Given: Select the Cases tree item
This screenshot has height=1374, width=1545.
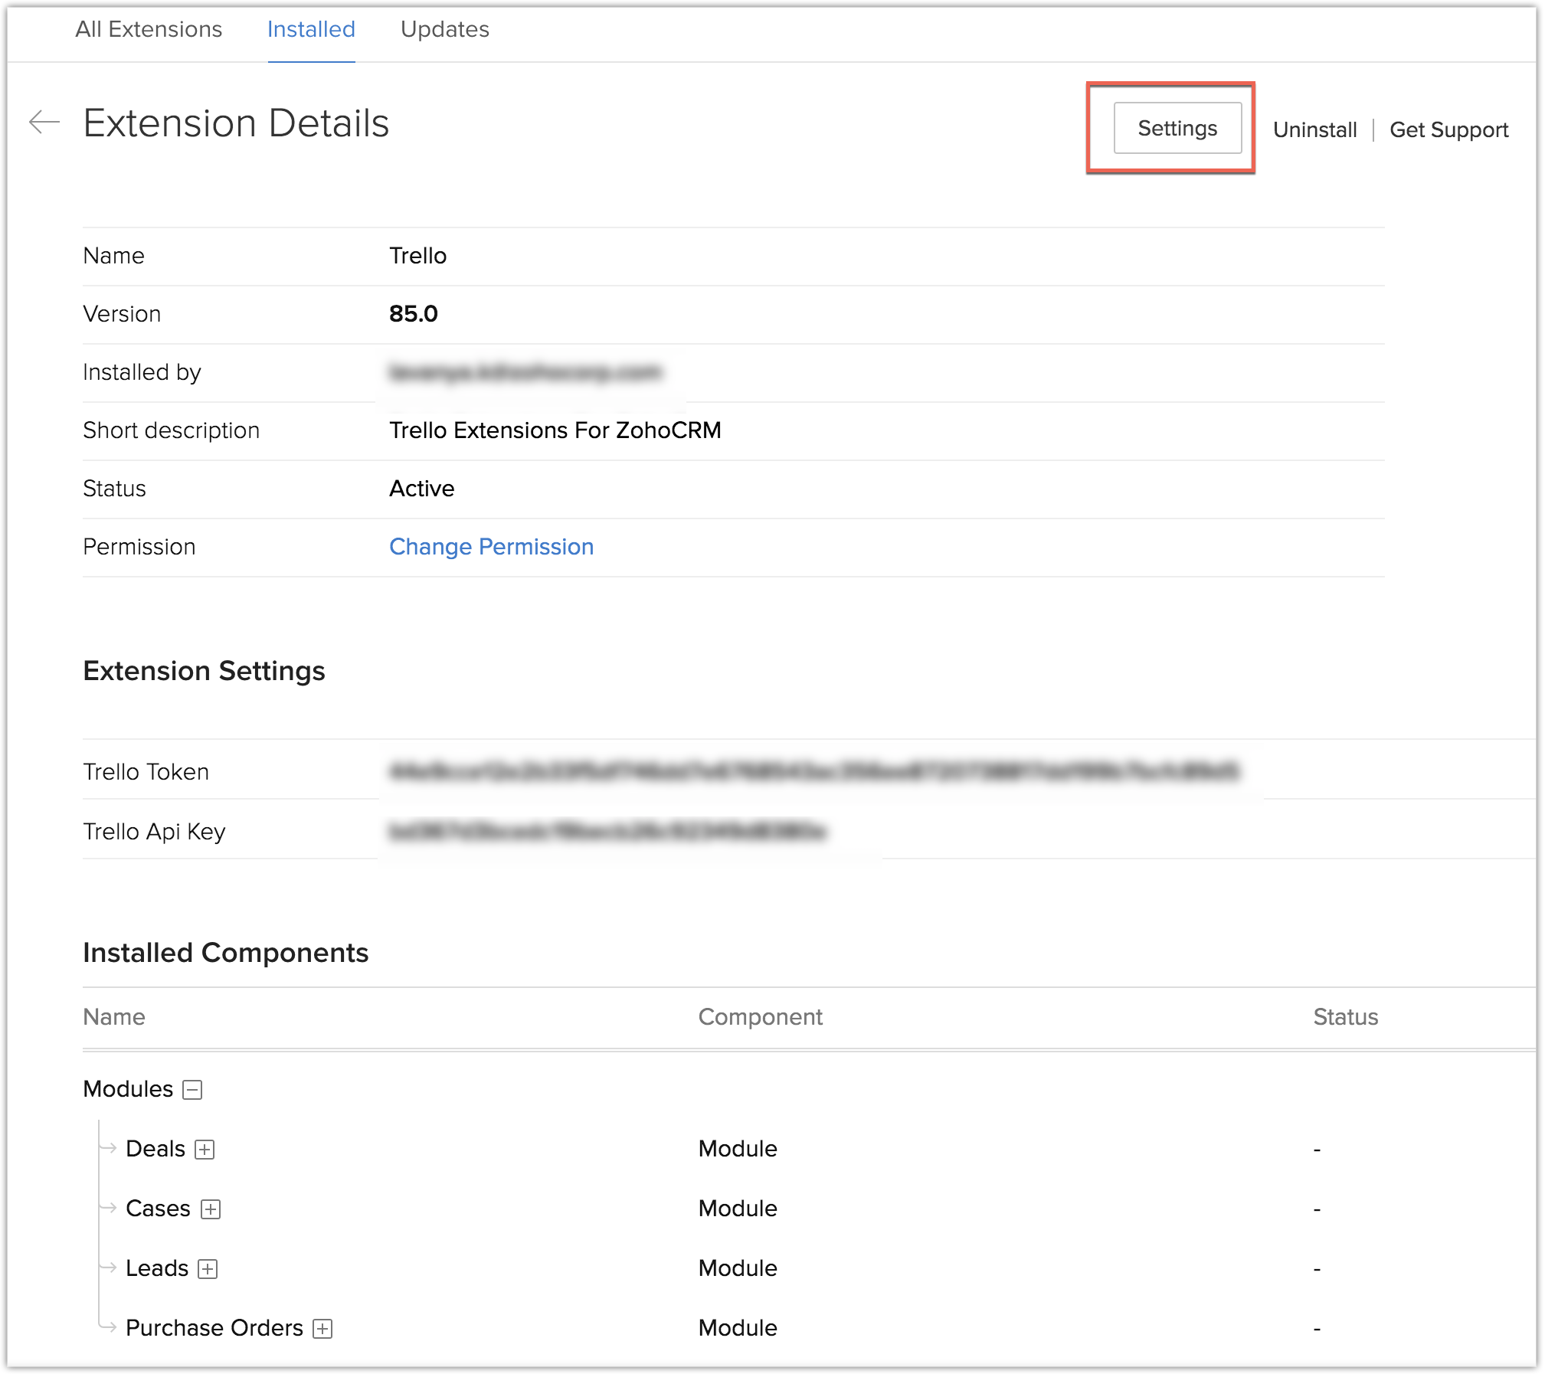Looking at the screenshot, I should point(158,1208).
